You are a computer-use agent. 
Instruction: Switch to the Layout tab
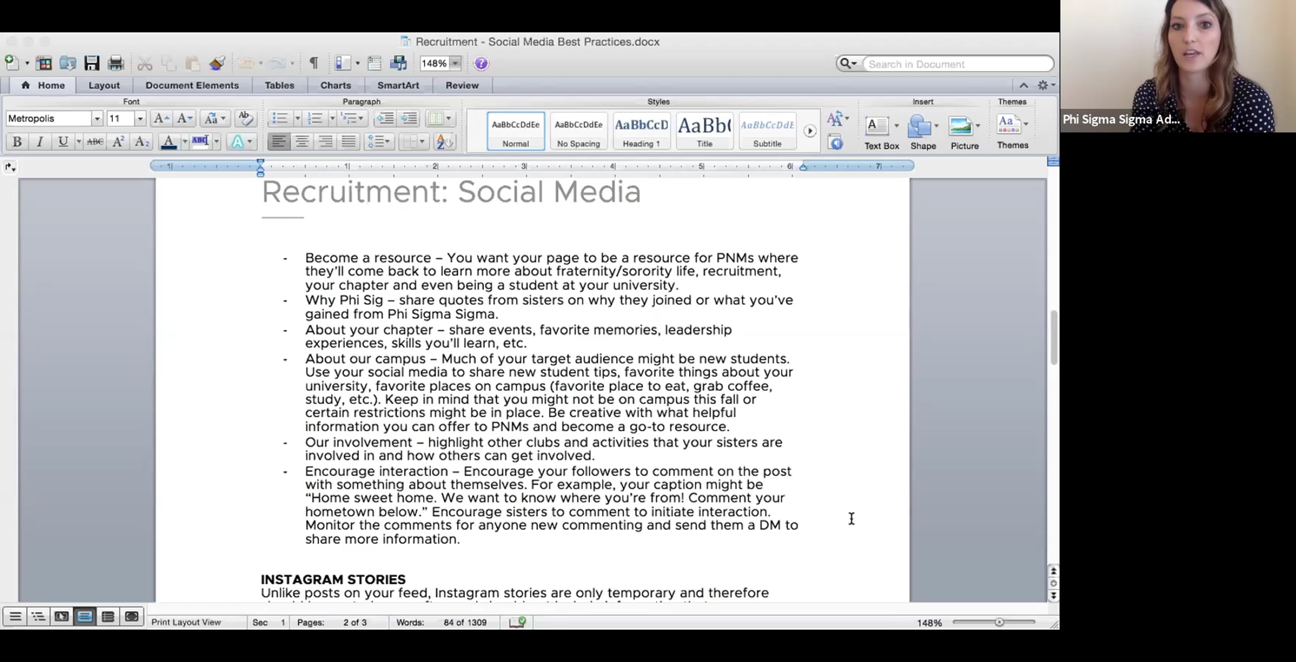[104, 85]
